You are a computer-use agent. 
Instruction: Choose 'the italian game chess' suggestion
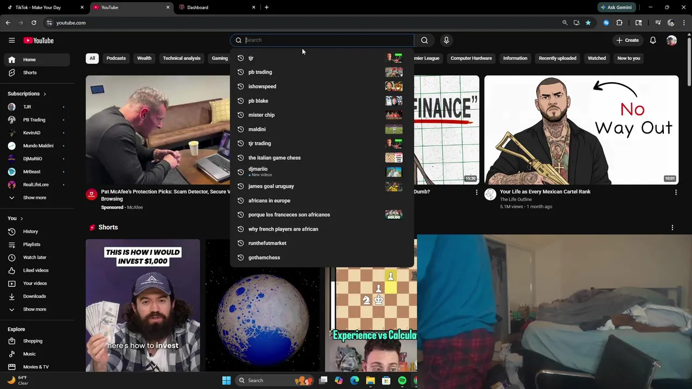click(322, 158)
